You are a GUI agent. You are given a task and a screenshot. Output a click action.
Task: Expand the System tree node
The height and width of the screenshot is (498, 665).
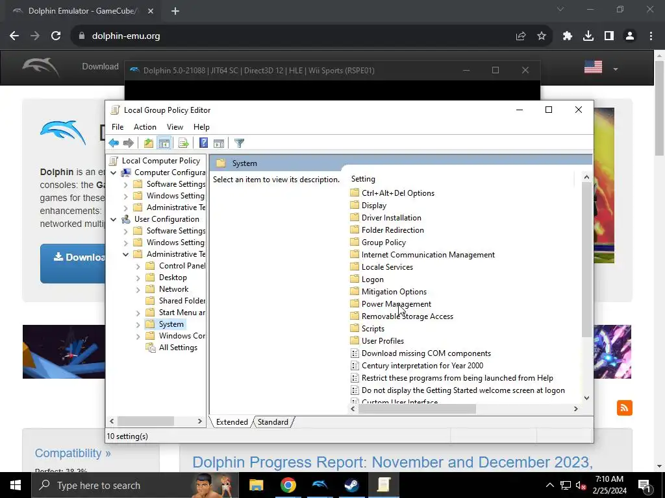pyautogui.click(x=138, y=325)
